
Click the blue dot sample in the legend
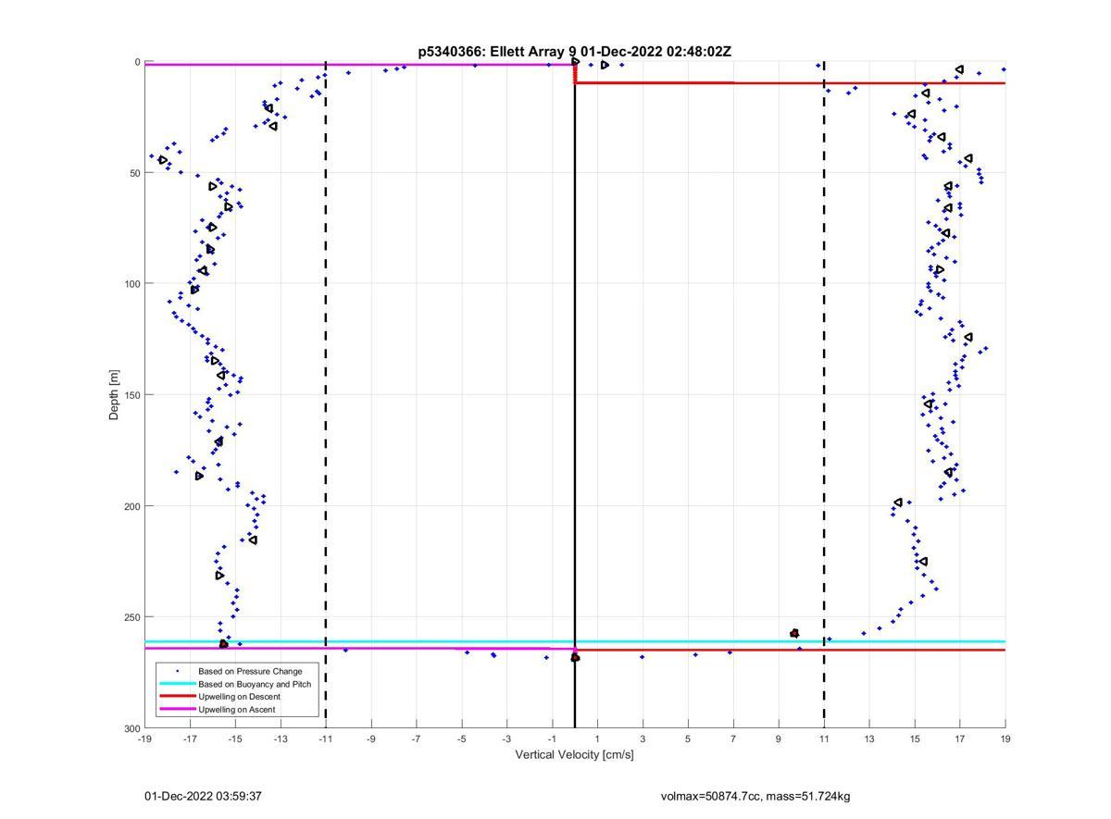[x=177, y=671]
